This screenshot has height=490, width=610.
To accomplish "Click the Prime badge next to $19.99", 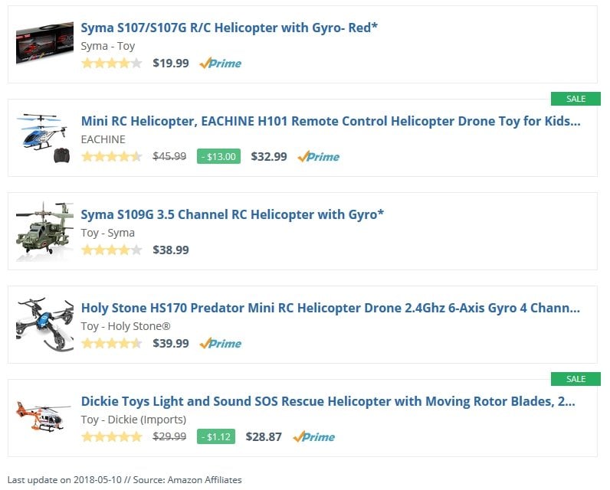I will coord(221,63).
